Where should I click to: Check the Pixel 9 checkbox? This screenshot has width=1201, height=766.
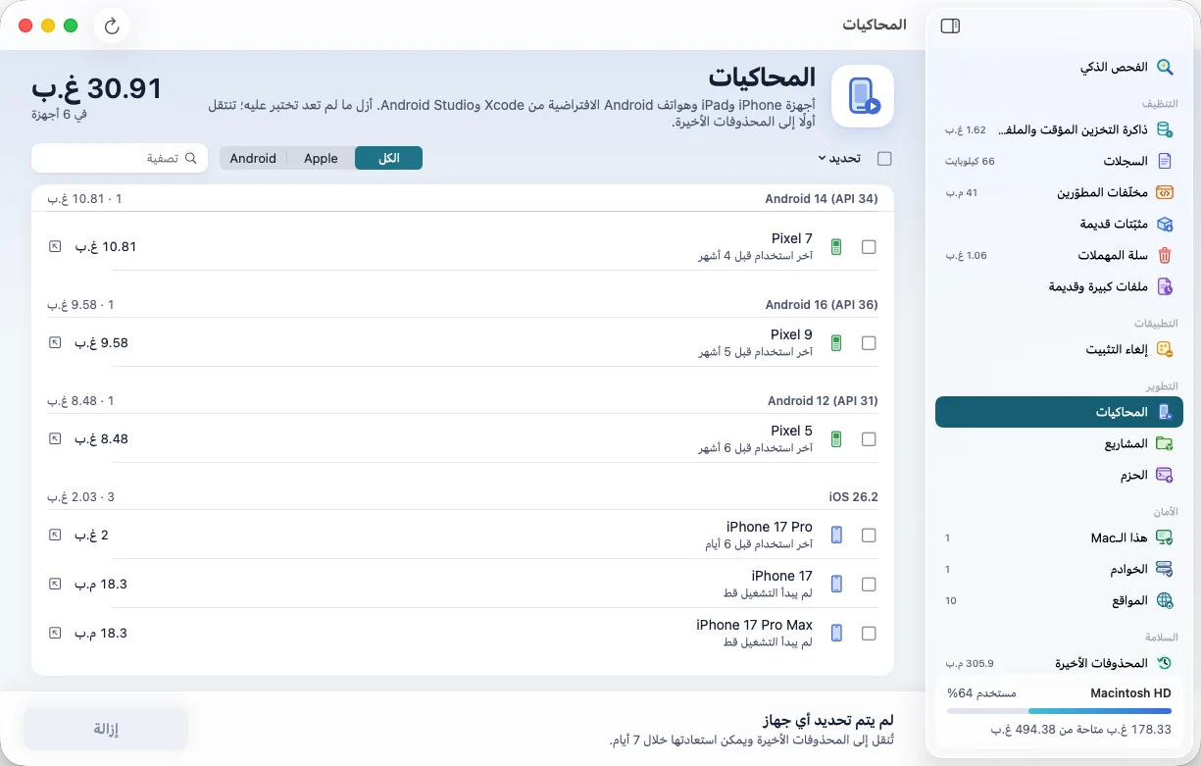coord(869,343)
